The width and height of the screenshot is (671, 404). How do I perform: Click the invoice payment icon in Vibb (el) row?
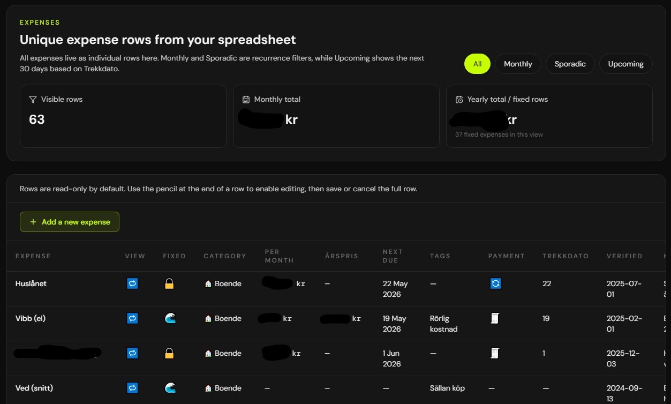pyautogui.click(x=495, y=318)
